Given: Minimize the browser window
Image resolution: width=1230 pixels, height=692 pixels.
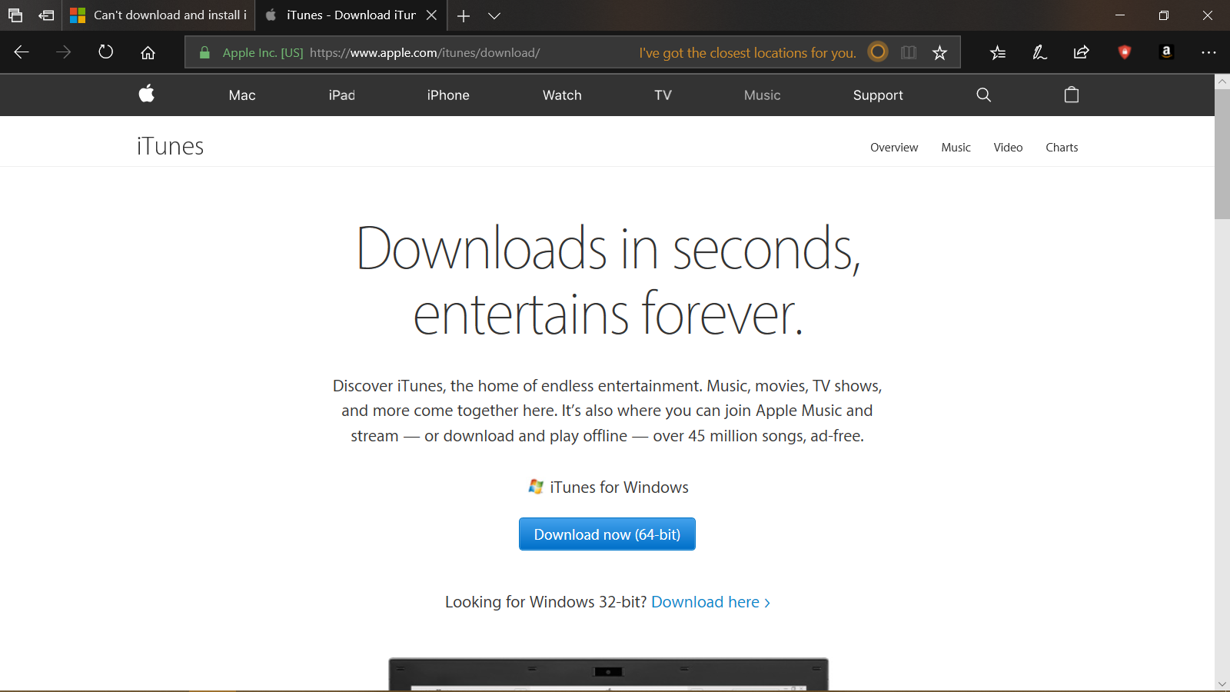Looking at the screenshot, I should coord(1120,15).
